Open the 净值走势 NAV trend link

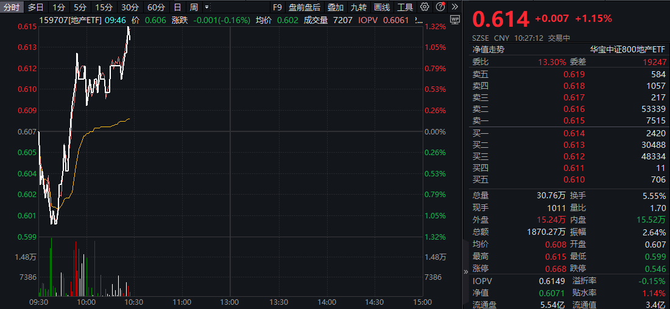pyautogui.click(x=488, y=49)
